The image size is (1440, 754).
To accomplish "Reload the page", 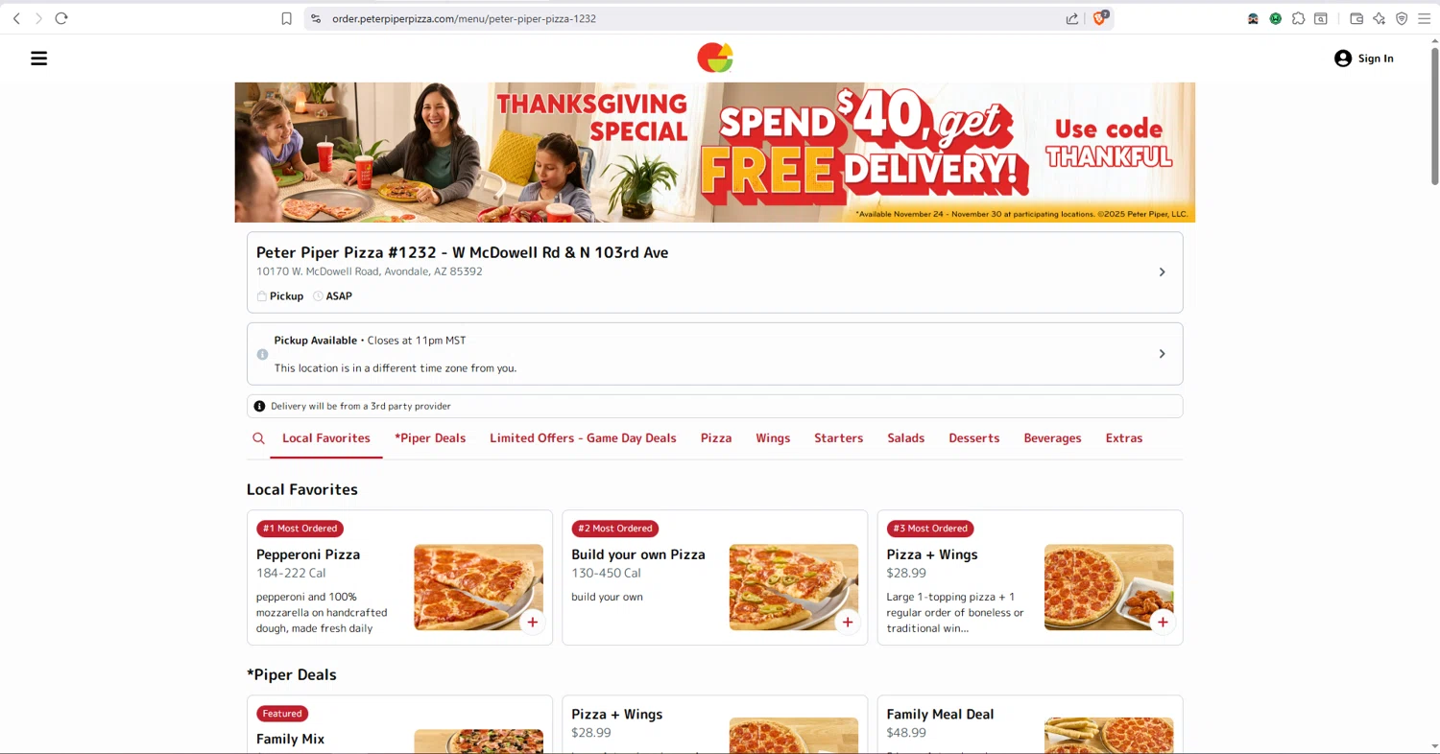I will [61, 18].
